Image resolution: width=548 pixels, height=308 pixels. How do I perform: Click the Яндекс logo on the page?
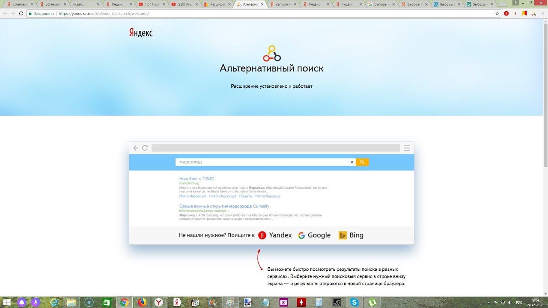[141, 33]
